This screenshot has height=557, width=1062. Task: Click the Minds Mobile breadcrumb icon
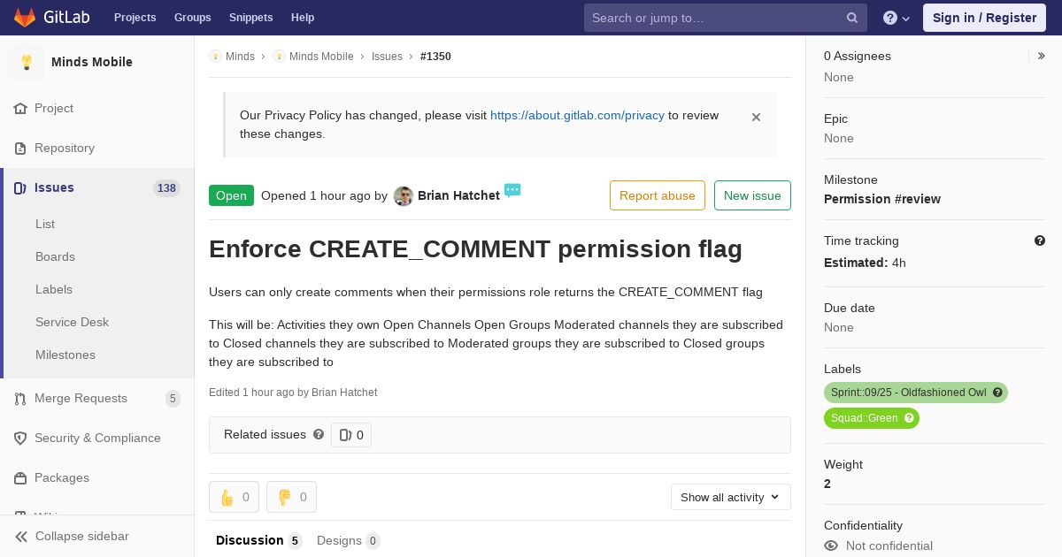coord(279,57)
